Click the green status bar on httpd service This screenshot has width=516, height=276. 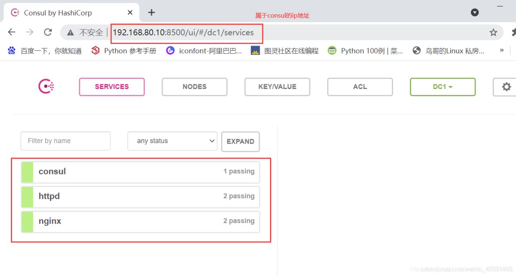tap(27, 196)
